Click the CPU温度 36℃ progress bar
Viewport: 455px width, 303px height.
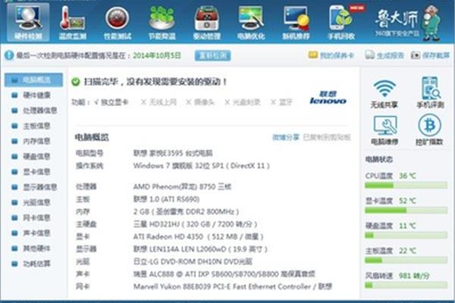[406, 186]
